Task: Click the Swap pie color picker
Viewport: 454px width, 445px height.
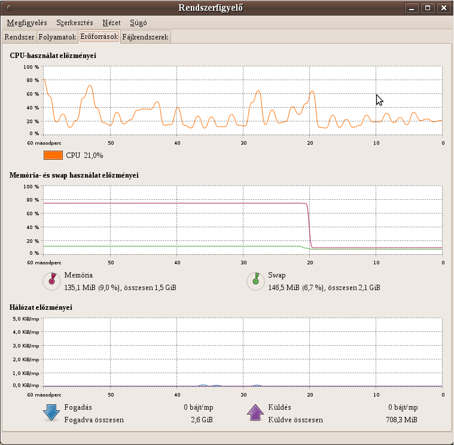Action: coord(255,281)
